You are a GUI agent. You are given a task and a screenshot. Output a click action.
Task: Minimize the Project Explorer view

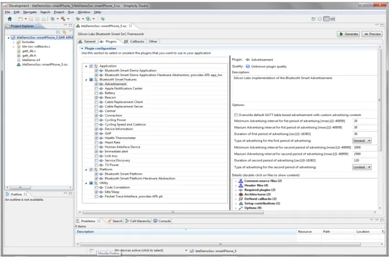pos(66,25)
